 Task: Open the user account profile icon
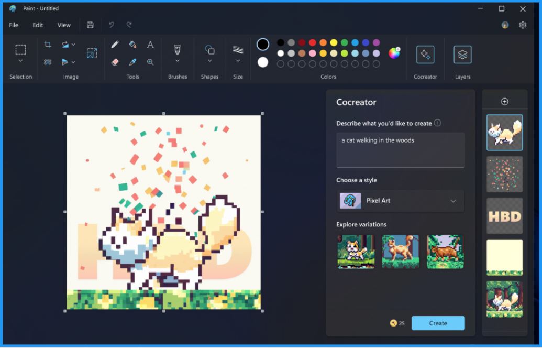[505, 25]
